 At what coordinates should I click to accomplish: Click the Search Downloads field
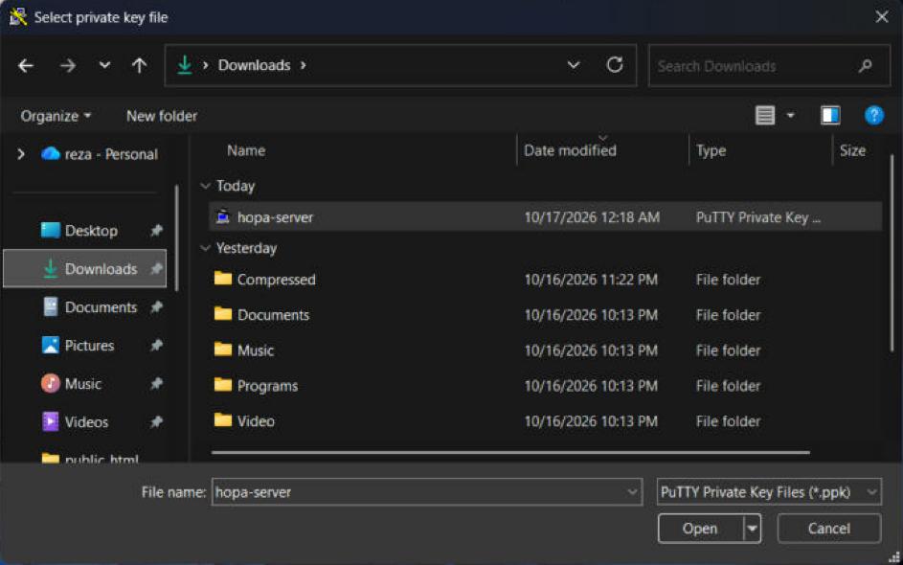click(769, 66)
